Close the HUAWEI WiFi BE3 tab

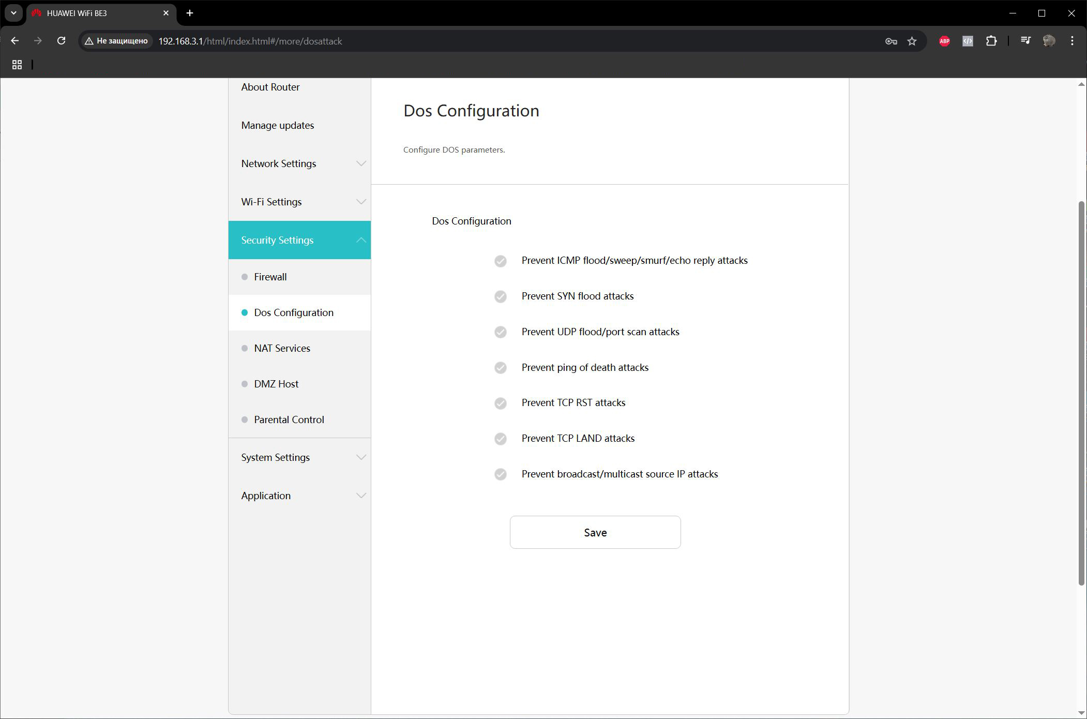(x=166, y=13)
